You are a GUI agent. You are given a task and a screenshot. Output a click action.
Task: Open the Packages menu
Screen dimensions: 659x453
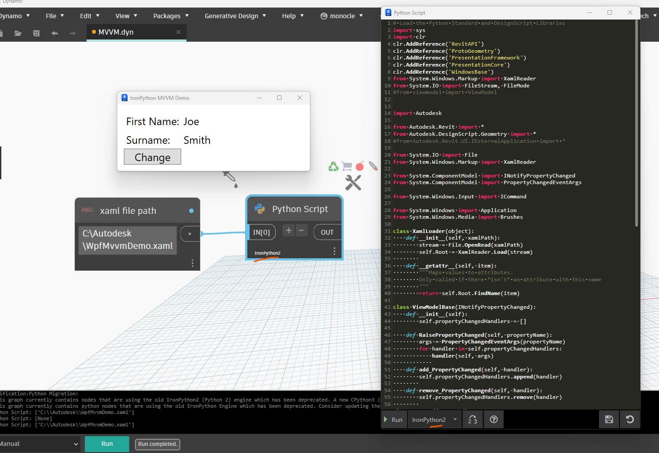pyautogui.click(x=171, y=16)
